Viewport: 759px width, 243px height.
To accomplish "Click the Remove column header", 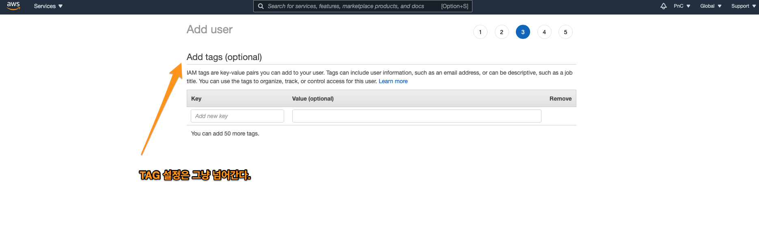I will (x=560, y=99).
